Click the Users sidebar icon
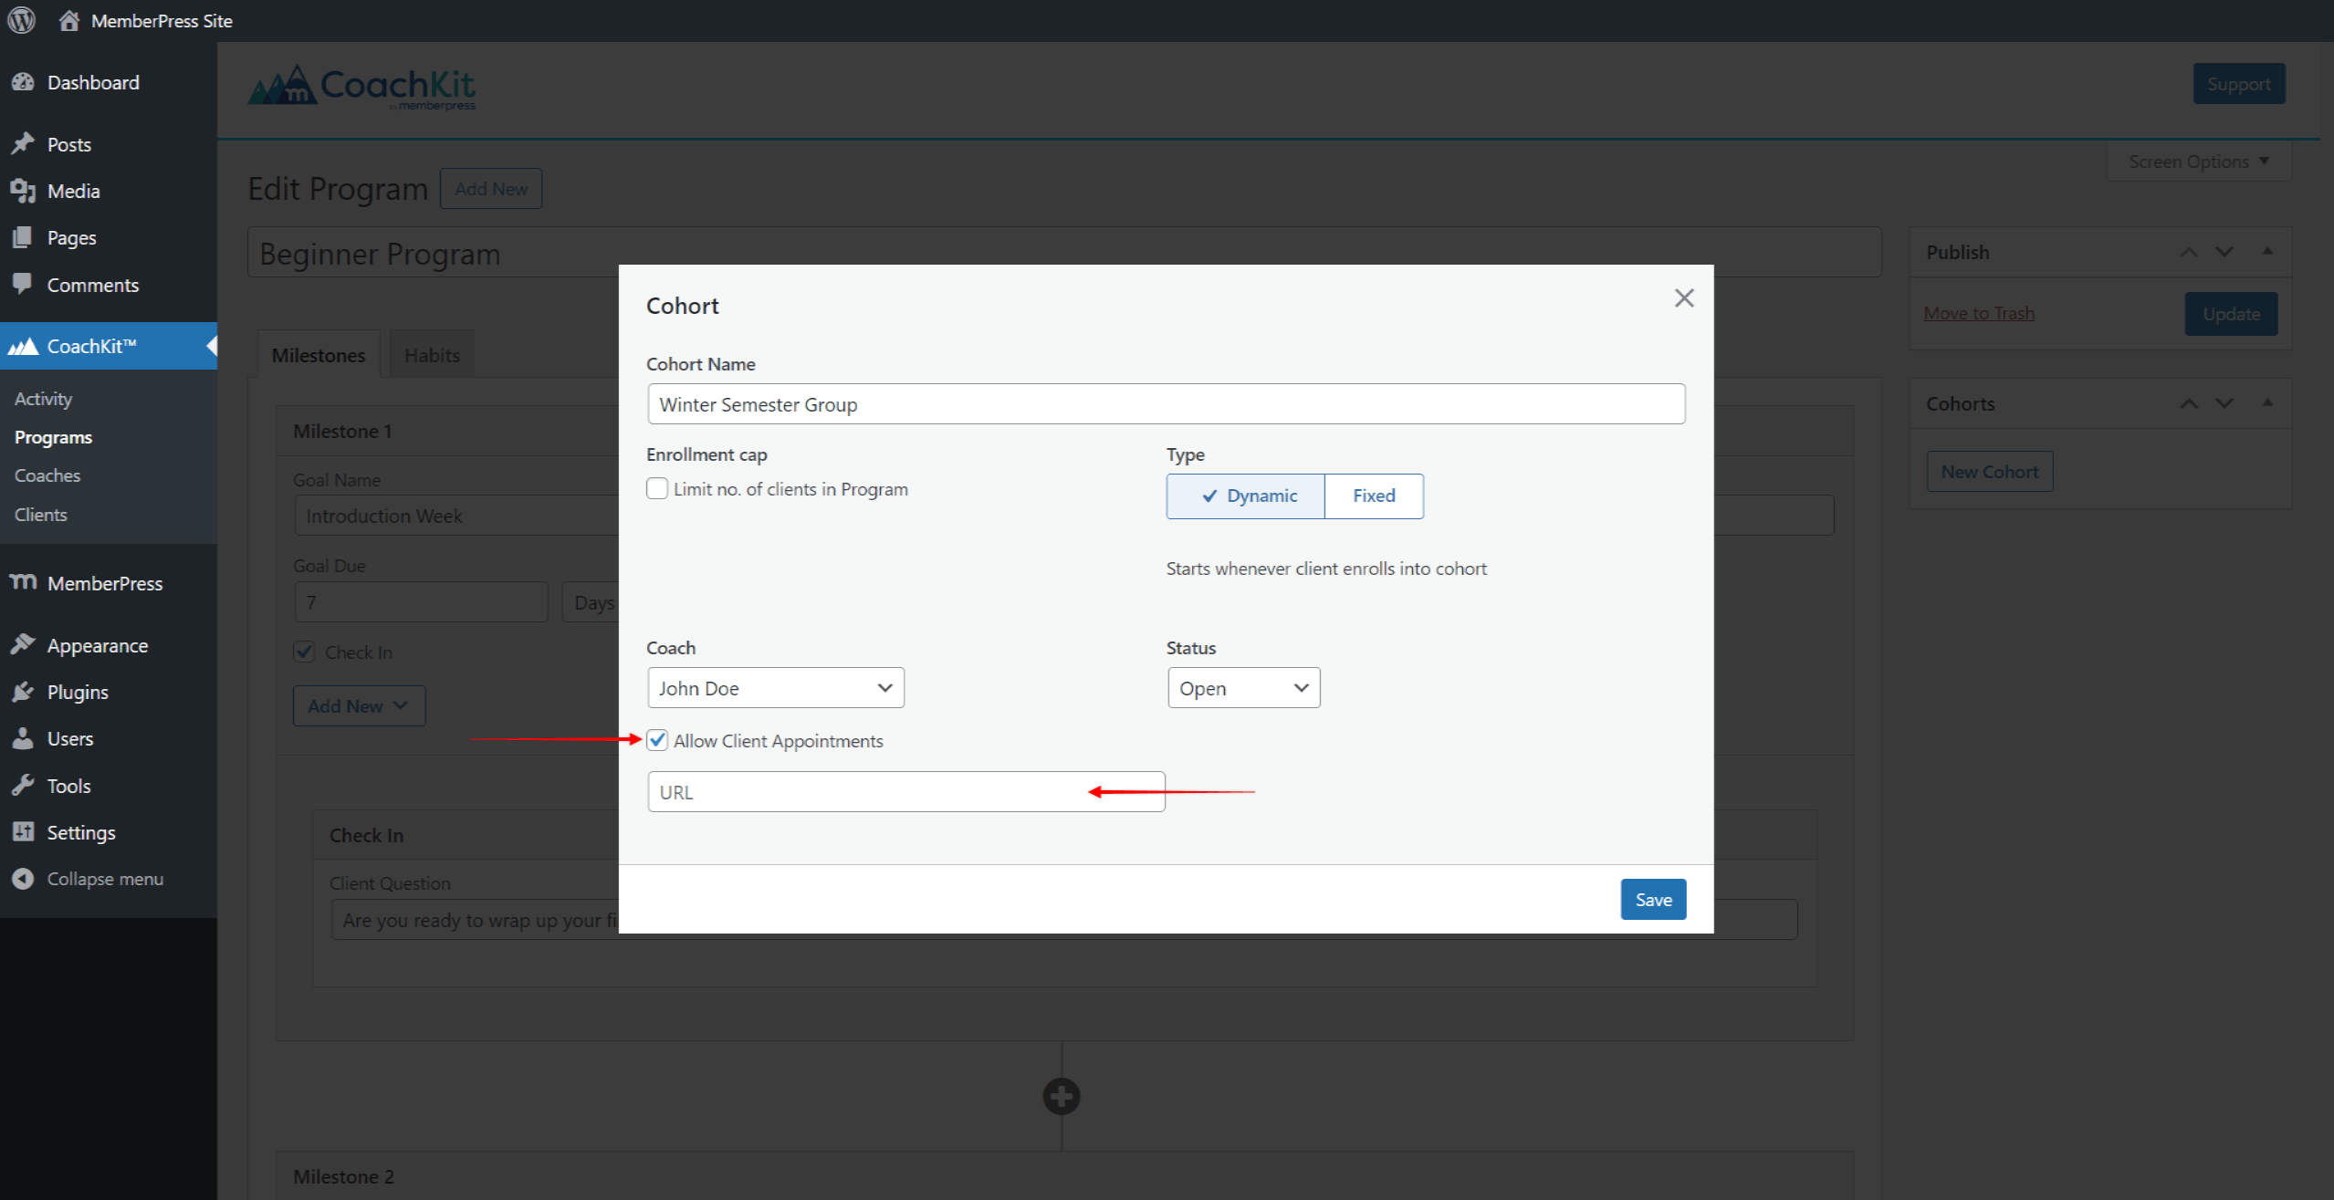Viewport: 2334px width, 1200px height. pos(25,737)
